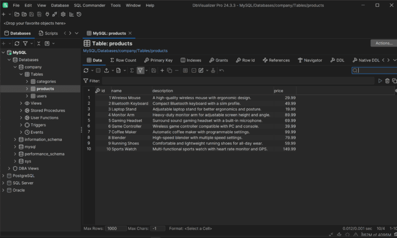This screenshot has height=238, width=397.
Task: Expand the categories table node
Action: pyautogui.click(x=27, y=82)
